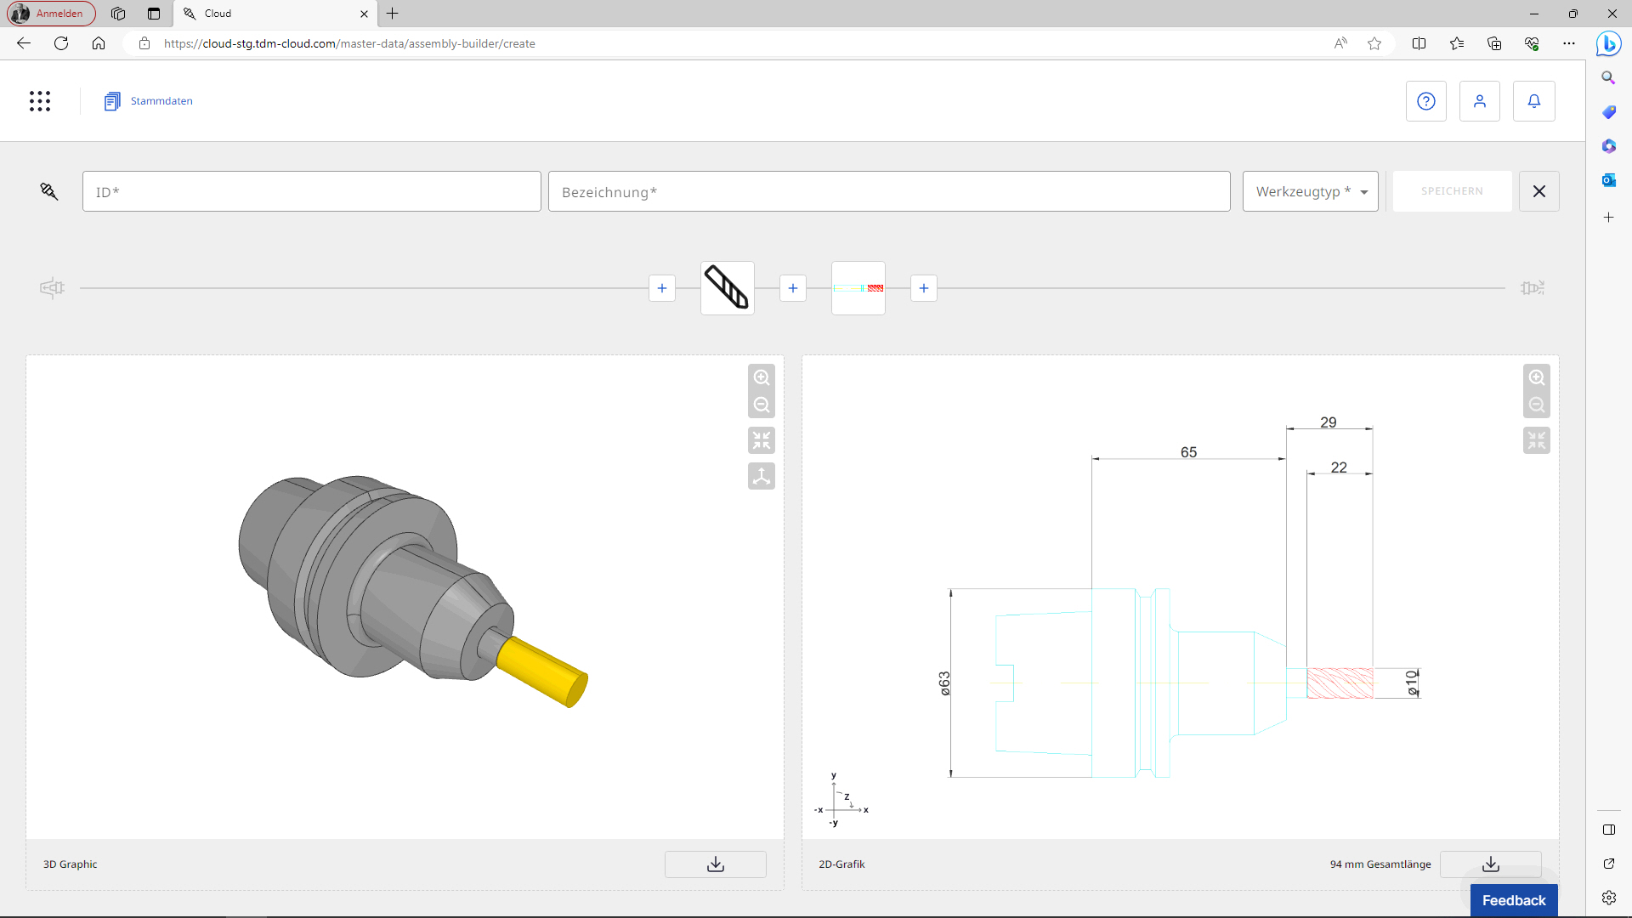Open the notifications bell
Viewport: 1632px width, 918px height.
click(1534, 101)
